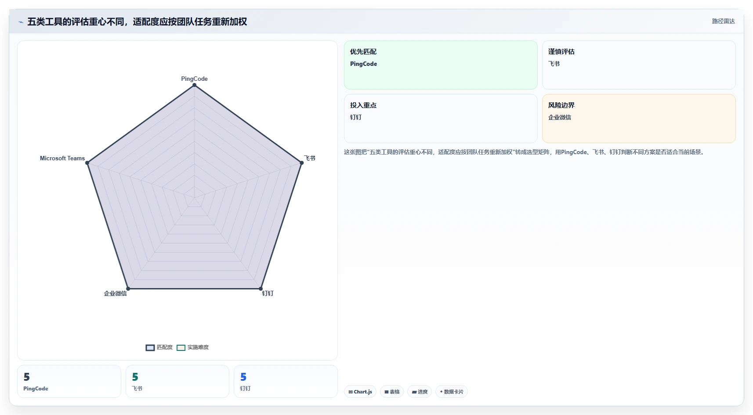Click the Microsoft Teams axis label
The image size is (753, 415).
[x=62, y=158]
